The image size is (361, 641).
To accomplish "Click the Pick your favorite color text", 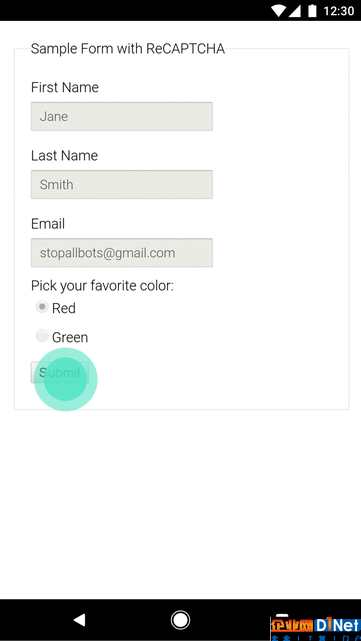I will click(102, 286).
